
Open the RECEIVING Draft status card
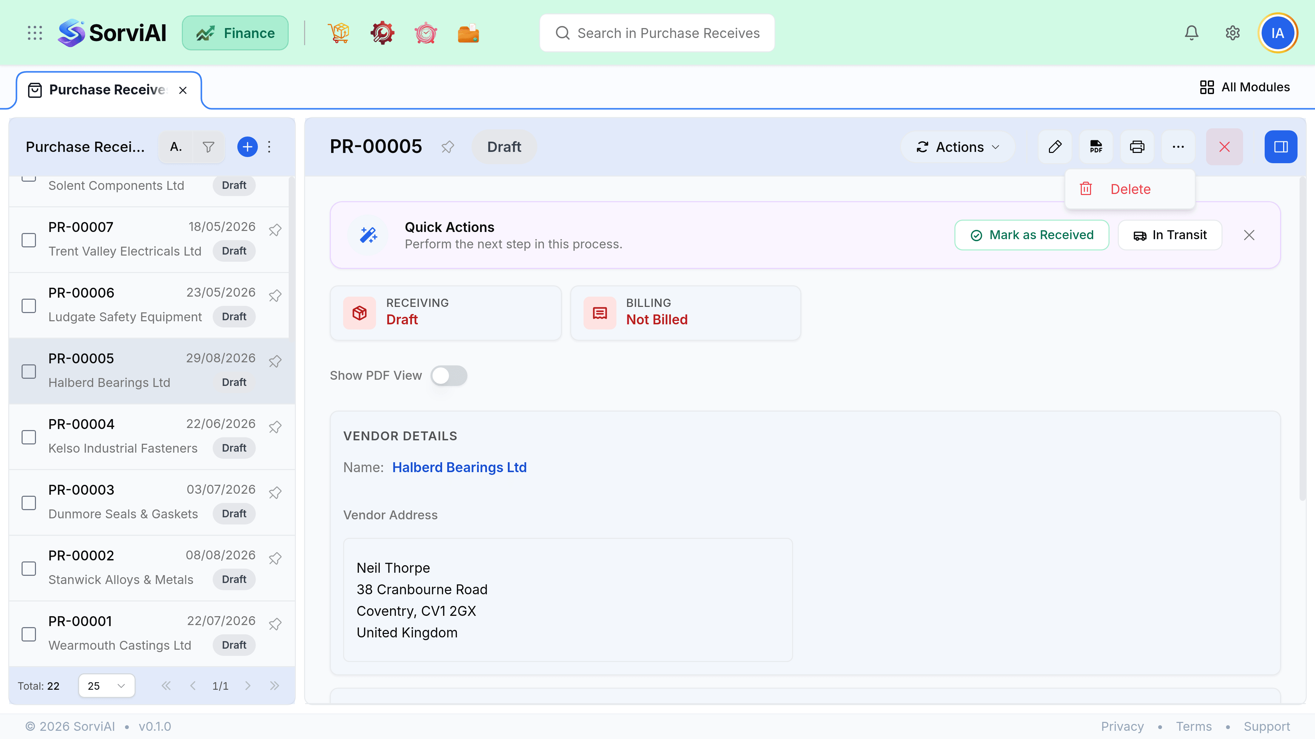click(x=446, y=313)
